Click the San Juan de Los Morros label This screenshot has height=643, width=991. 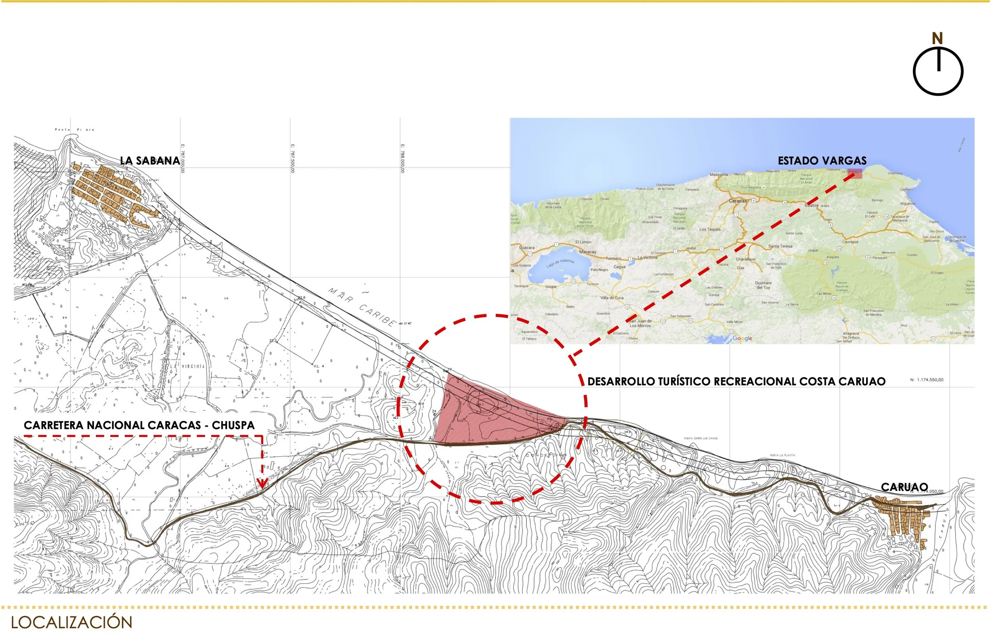click(x=641, y=323)
